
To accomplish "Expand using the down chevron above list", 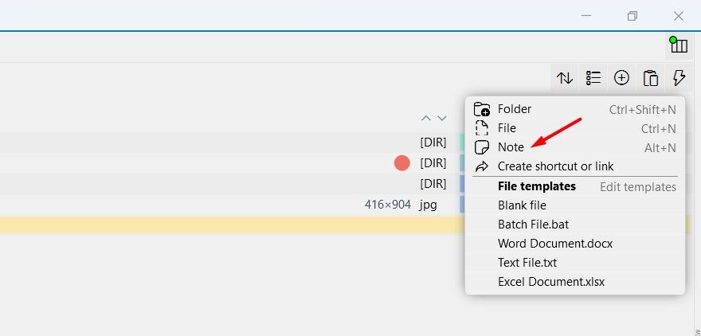I will tap(442, 119).
